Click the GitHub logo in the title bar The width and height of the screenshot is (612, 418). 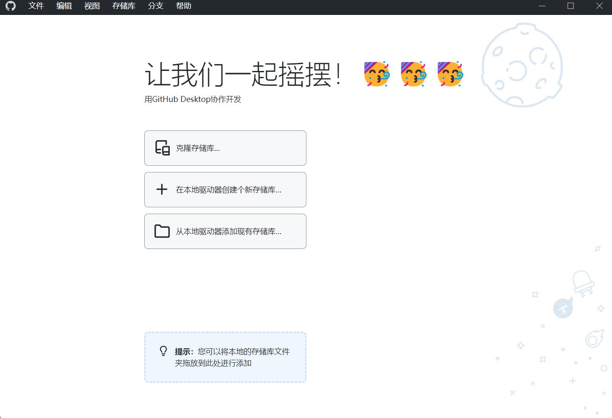point(11,6)
